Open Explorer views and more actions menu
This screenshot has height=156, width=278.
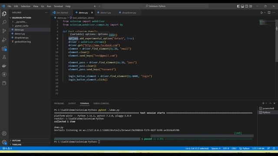[x=46, y=13]
